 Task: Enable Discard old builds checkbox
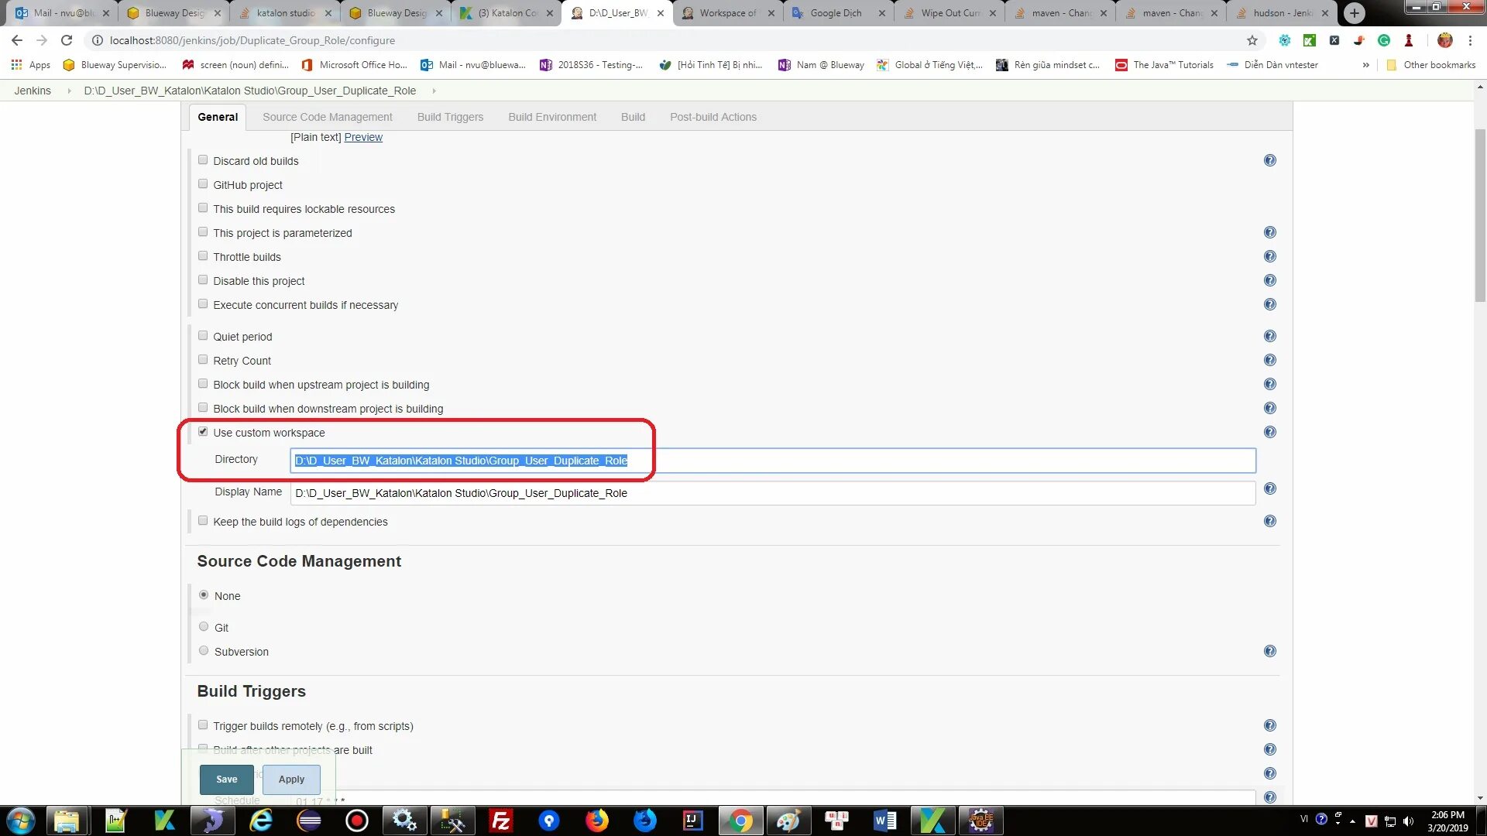[203, 160]
